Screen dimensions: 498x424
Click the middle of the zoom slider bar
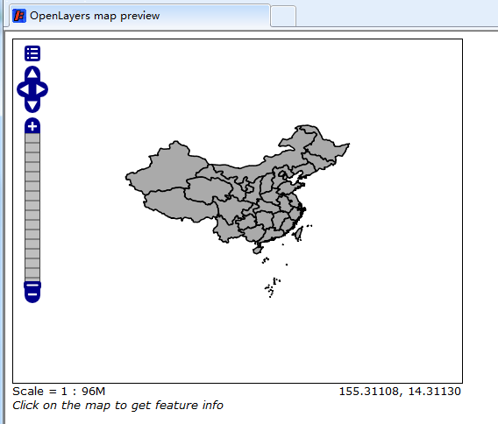tap(32, 206)
